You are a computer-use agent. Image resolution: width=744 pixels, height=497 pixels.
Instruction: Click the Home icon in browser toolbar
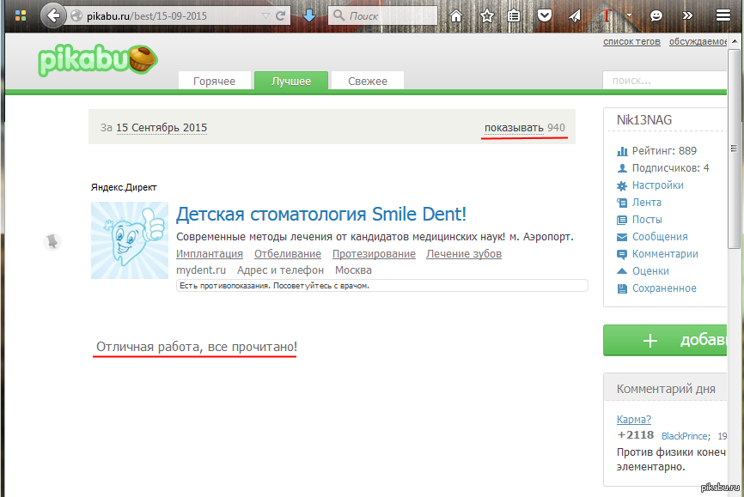tap(456, 15)
